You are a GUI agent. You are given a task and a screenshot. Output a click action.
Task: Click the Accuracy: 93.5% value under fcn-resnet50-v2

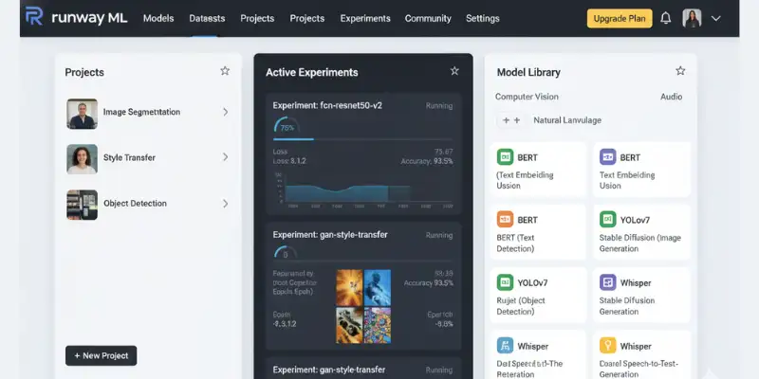point(427,161)
